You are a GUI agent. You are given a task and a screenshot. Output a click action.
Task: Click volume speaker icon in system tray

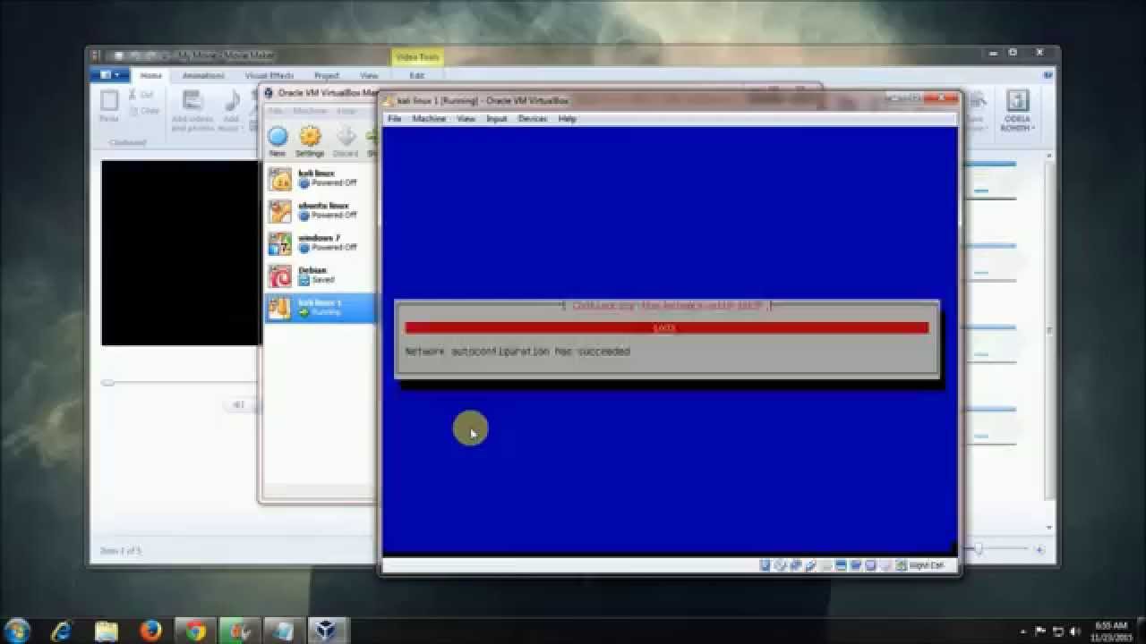(x=1075, y=631)
